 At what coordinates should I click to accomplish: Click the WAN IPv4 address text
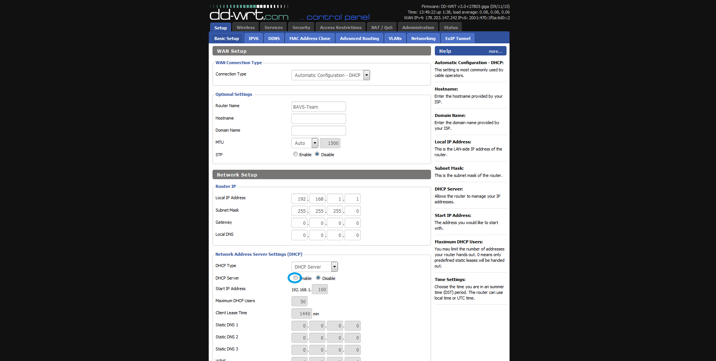[x=430, y=18]
